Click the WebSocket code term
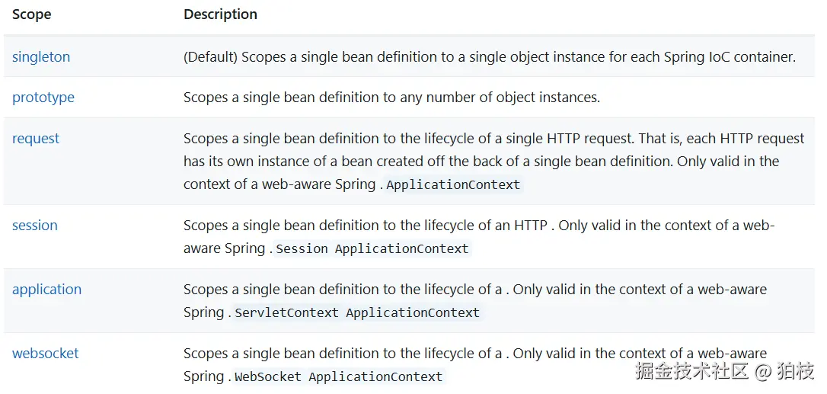 pos(268,376)
